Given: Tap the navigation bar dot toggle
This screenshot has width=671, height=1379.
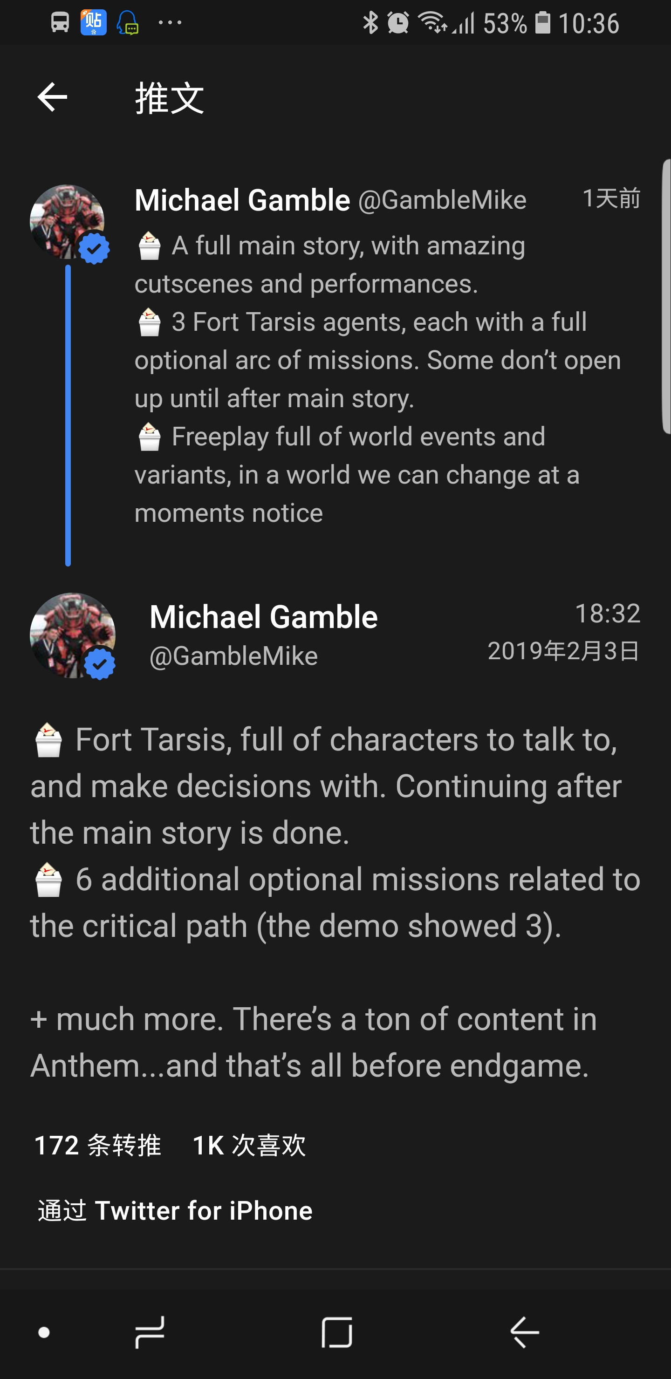Looking at the screenshot, I should pos(44,1332).
